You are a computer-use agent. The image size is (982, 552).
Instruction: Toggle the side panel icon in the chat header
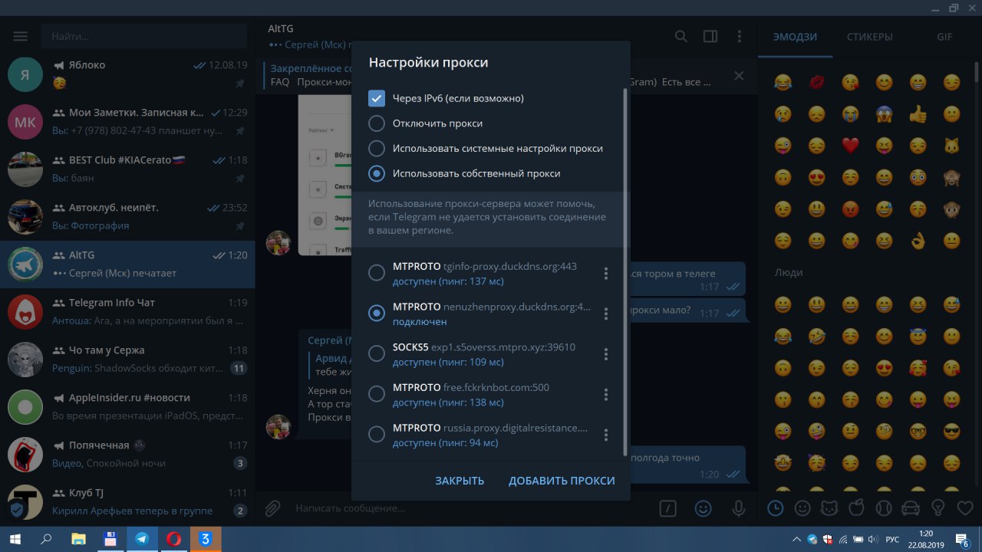(710, 36)
